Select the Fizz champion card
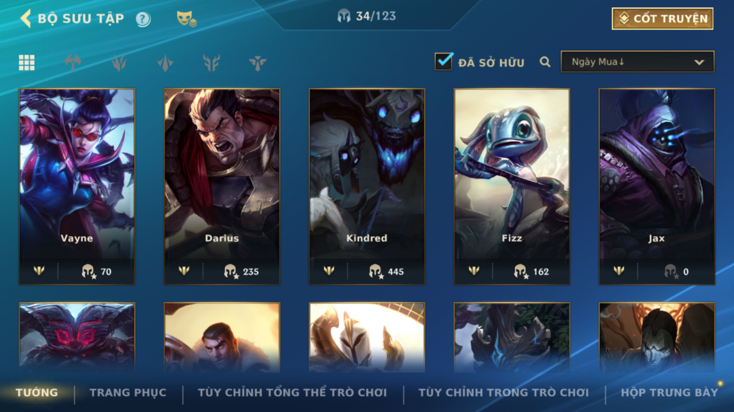The height and width of the screenshot is (412, 734). point(512,187)
